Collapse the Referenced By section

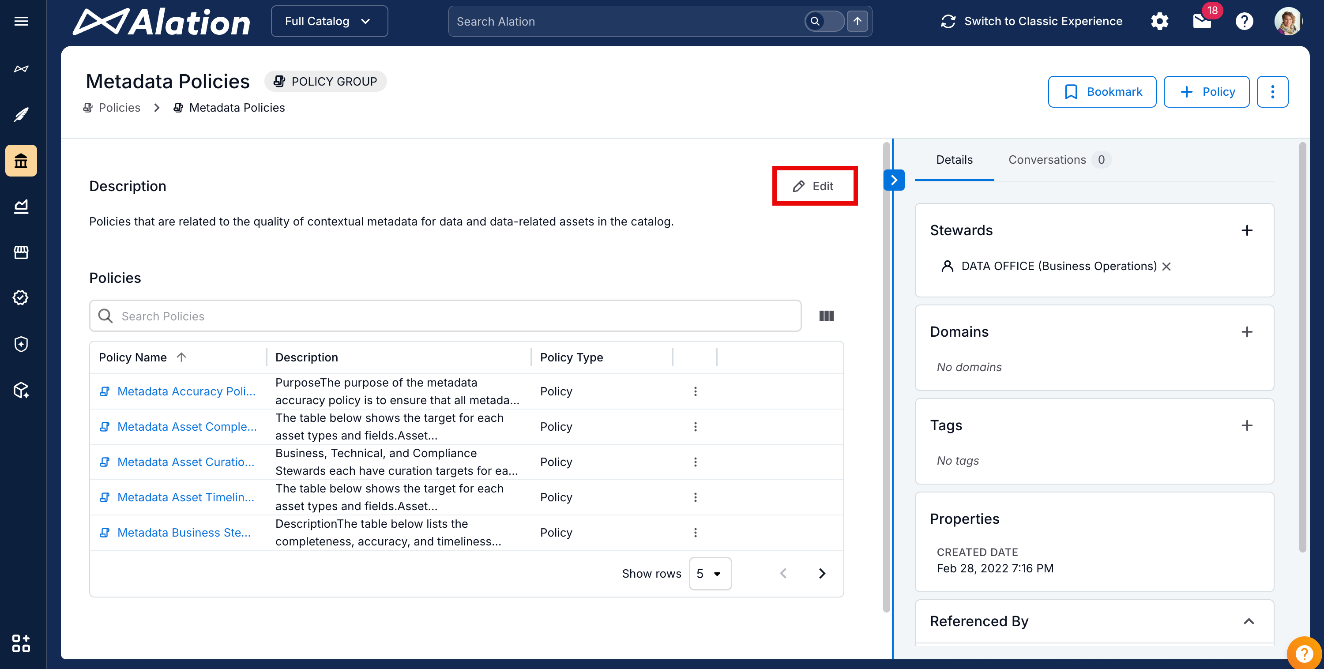(x=1248, y=621)
